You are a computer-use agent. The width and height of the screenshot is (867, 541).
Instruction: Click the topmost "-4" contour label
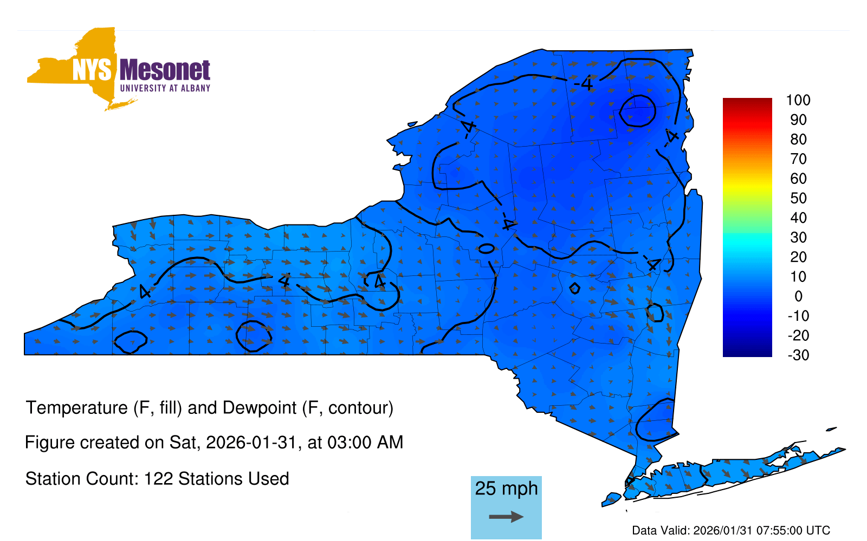click(584, 84)
